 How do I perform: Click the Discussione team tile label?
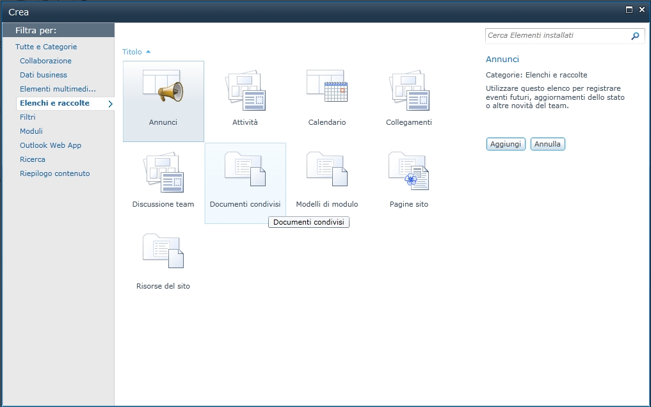[163, 204]
